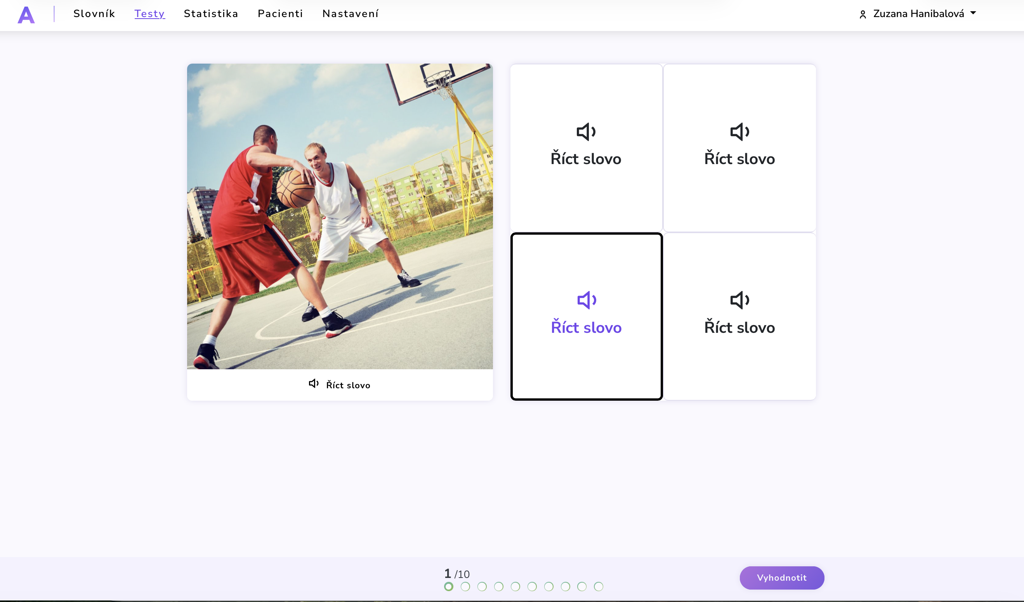Play audio in bottom-right answer card
Screen dimensions: 1024x602
pyautogui.click(x=739, y=300)
